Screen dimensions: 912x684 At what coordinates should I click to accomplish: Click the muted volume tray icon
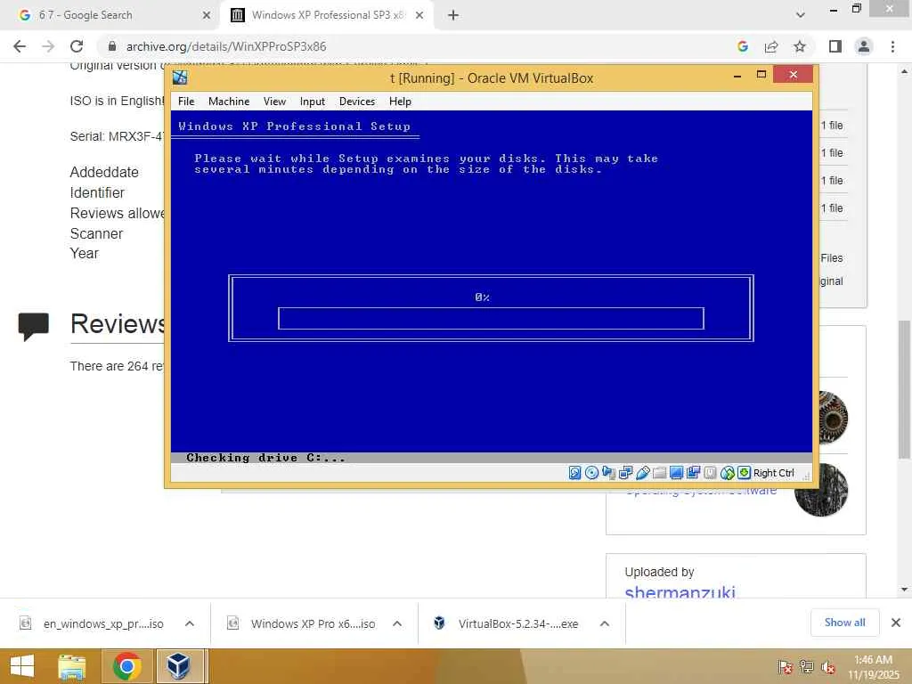point(828,667)
